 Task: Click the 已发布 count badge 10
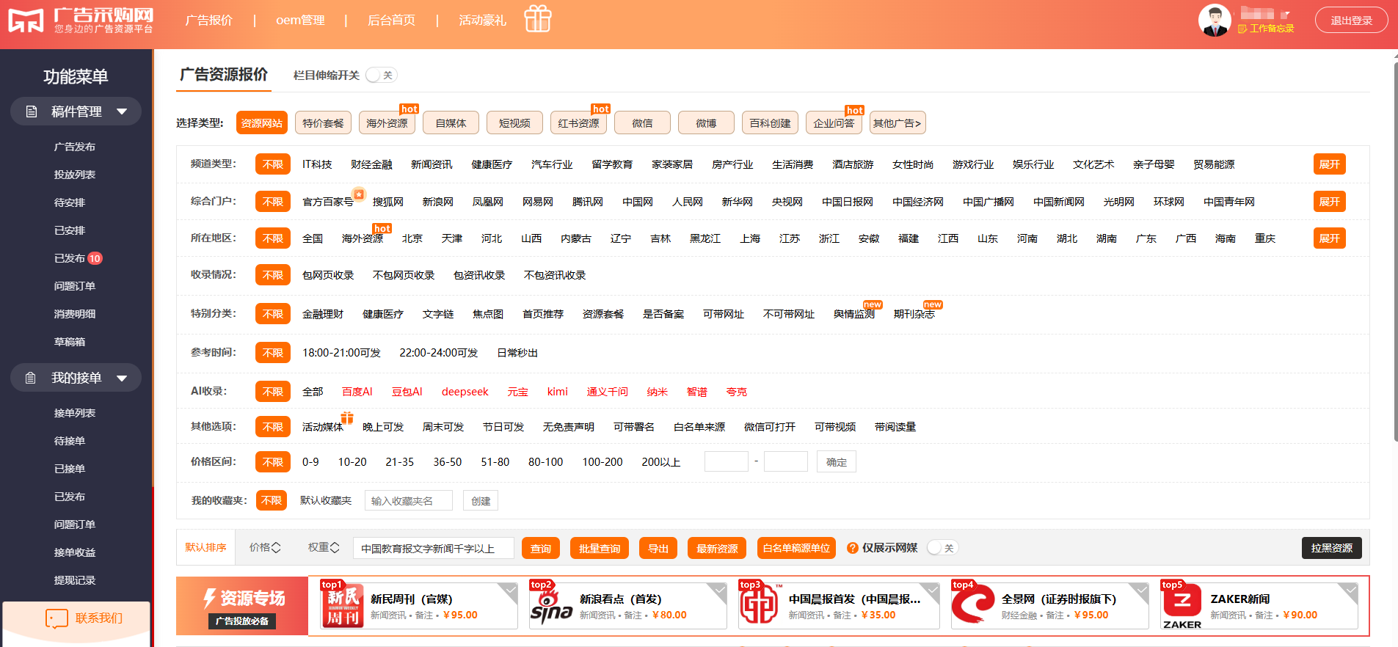95,258
